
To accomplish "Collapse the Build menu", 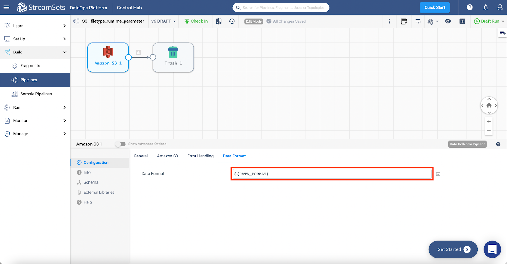I will (x=35, y=52).
